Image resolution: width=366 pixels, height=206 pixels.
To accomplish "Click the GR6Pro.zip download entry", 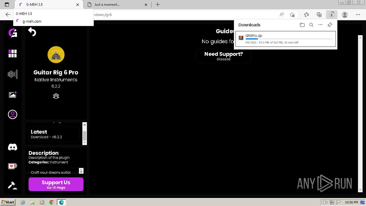I will point(286,39).
